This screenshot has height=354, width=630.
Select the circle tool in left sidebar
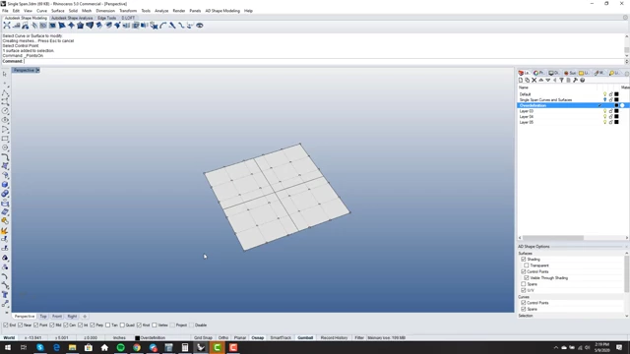[x=5, y=111]
